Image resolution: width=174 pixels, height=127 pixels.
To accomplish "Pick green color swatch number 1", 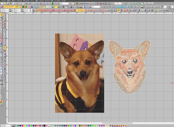I will click(18, 126).
